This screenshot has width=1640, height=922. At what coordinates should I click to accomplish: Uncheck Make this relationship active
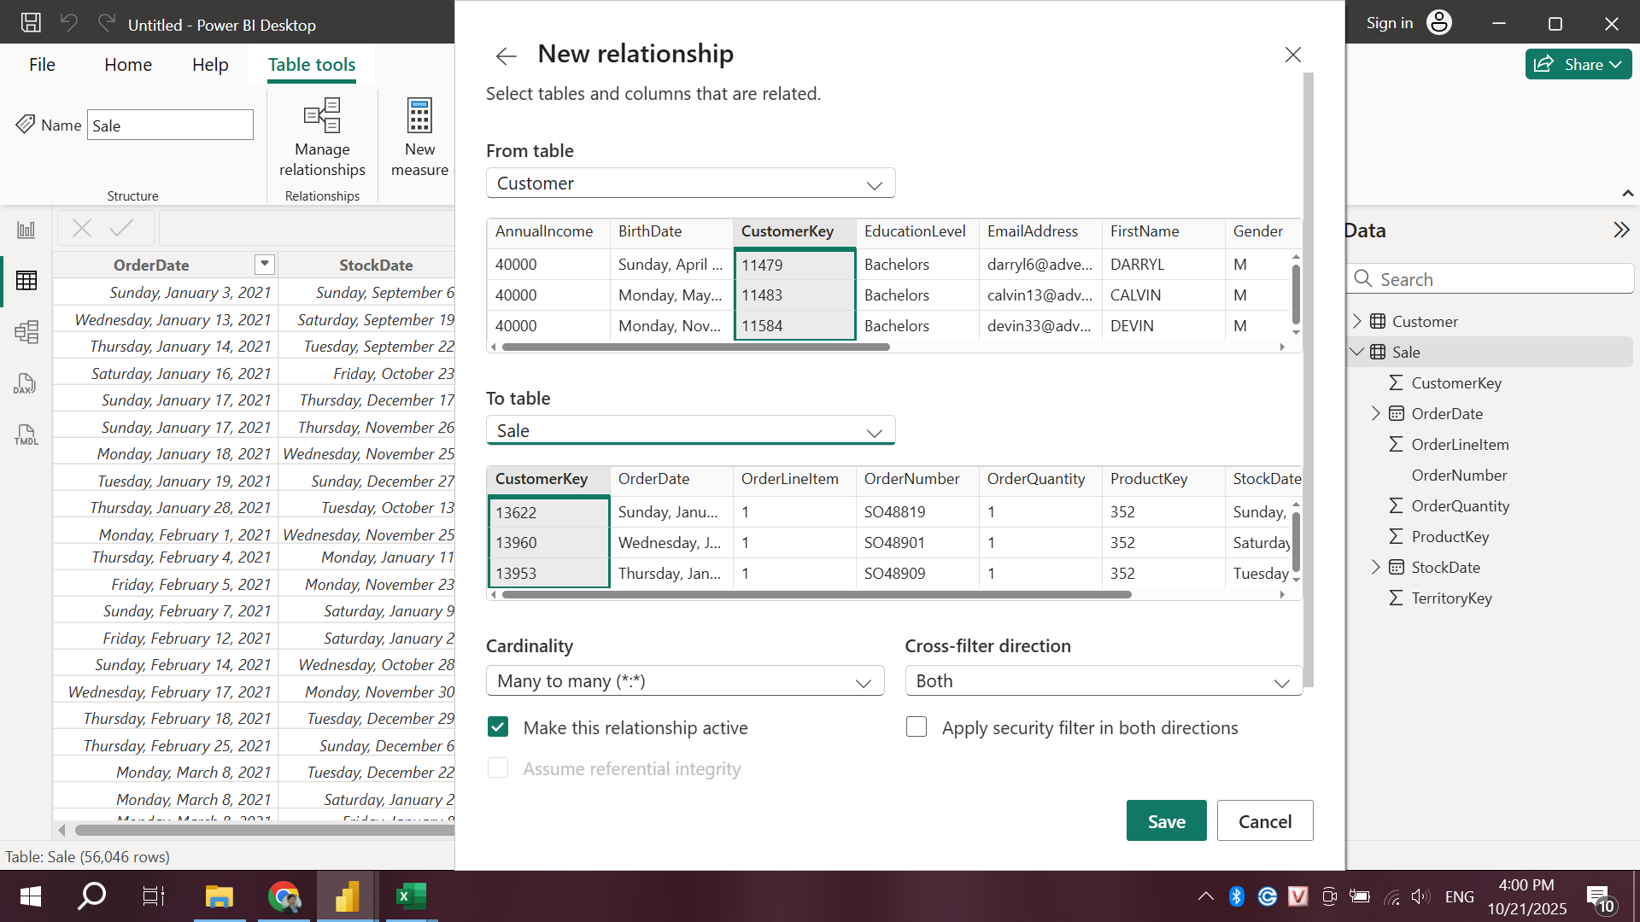498,727
